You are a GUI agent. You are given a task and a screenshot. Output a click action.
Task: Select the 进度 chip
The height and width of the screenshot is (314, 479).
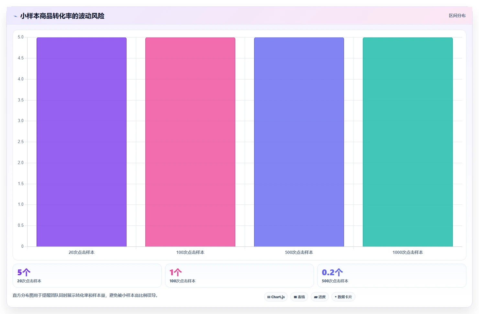[x=320, y=297]
